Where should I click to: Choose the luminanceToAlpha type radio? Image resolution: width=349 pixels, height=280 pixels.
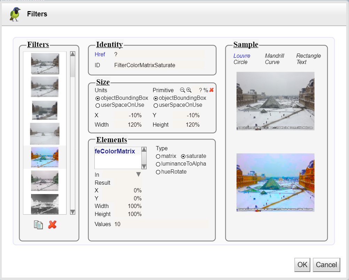click(158, 164)
